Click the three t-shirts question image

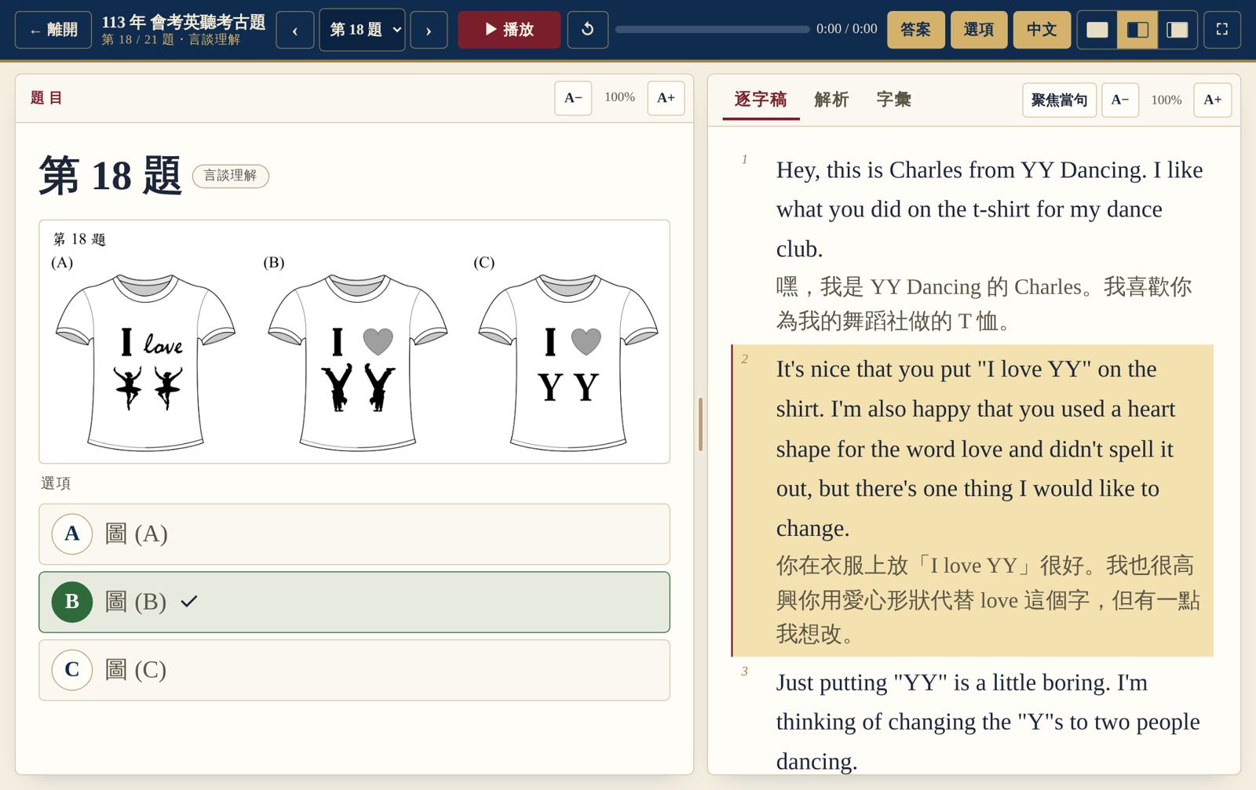354,342
